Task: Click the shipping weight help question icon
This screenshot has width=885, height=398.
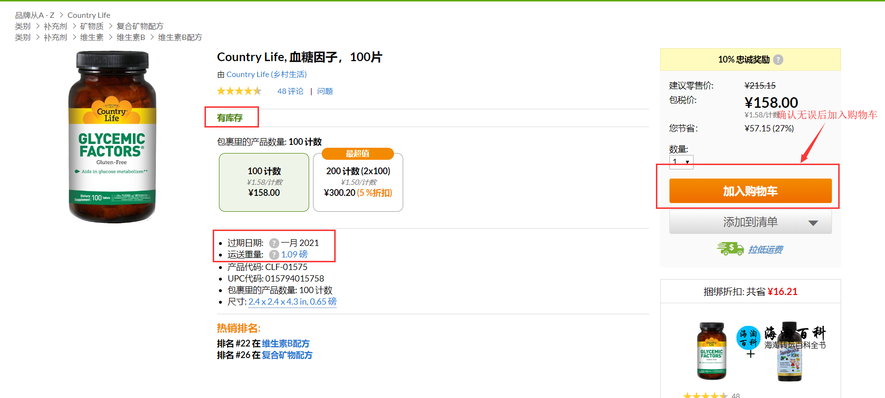Action: click(274, 255)
